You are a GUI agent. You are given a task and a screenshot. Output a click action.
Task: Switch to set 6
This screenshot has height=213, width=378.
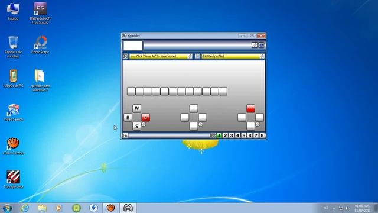pos(250,135)
